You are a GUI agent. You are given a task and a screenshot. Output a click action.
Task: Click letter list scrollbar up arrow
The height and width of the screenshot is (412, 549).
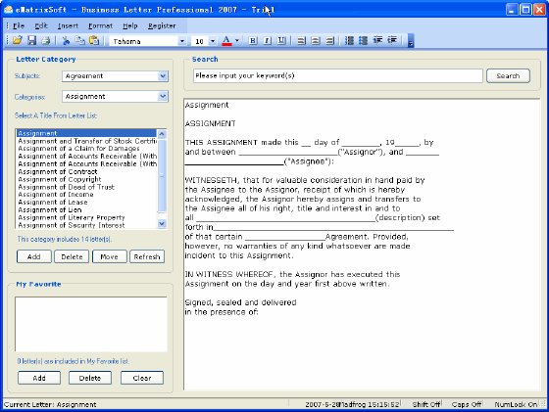(x=162, y=134)
